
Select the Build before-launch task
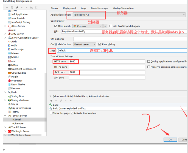click(x=118, y=105)
